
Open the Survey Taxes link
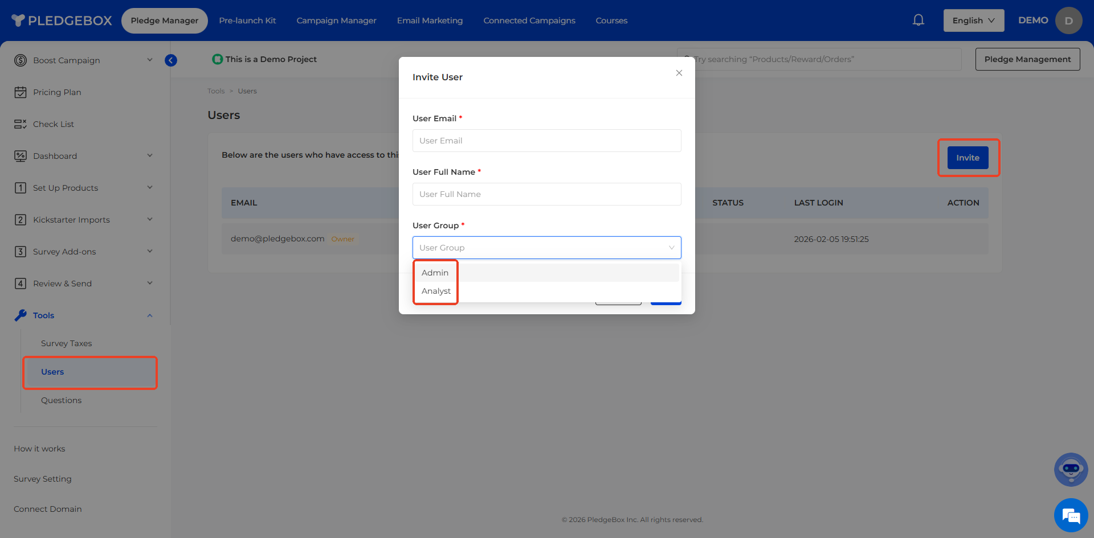66,343
